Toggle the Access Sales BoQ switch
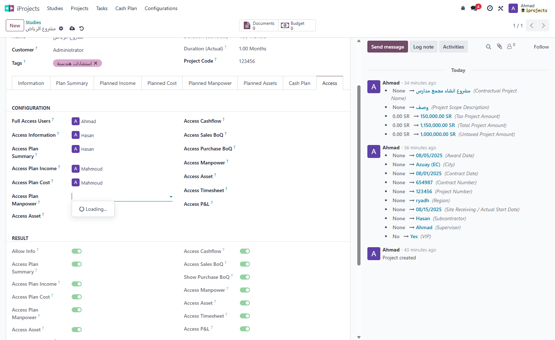The image size is (555, 340). 245,264
